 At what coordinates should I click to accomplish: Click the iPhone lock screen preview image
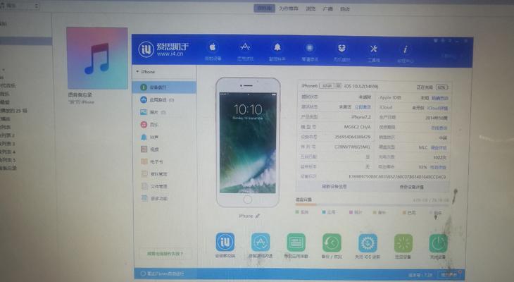[248, 142]
